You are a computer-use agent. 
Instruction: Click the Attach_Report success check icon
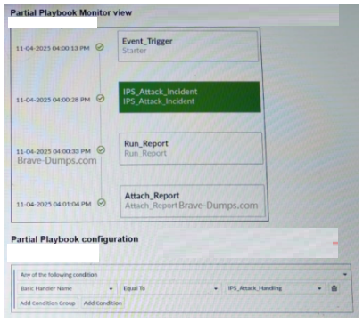click(x=102, y=203)
